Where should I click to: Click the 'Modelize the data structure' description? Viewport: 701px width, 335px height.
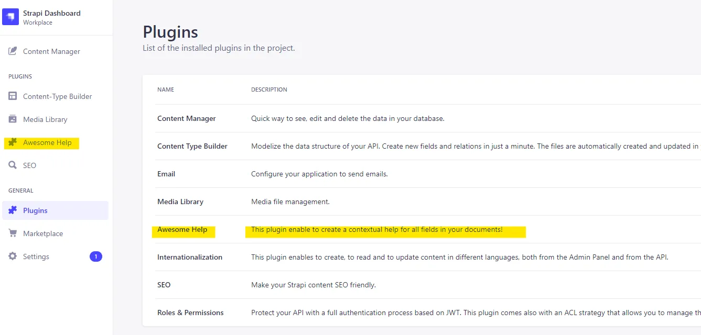pos(476,146)
